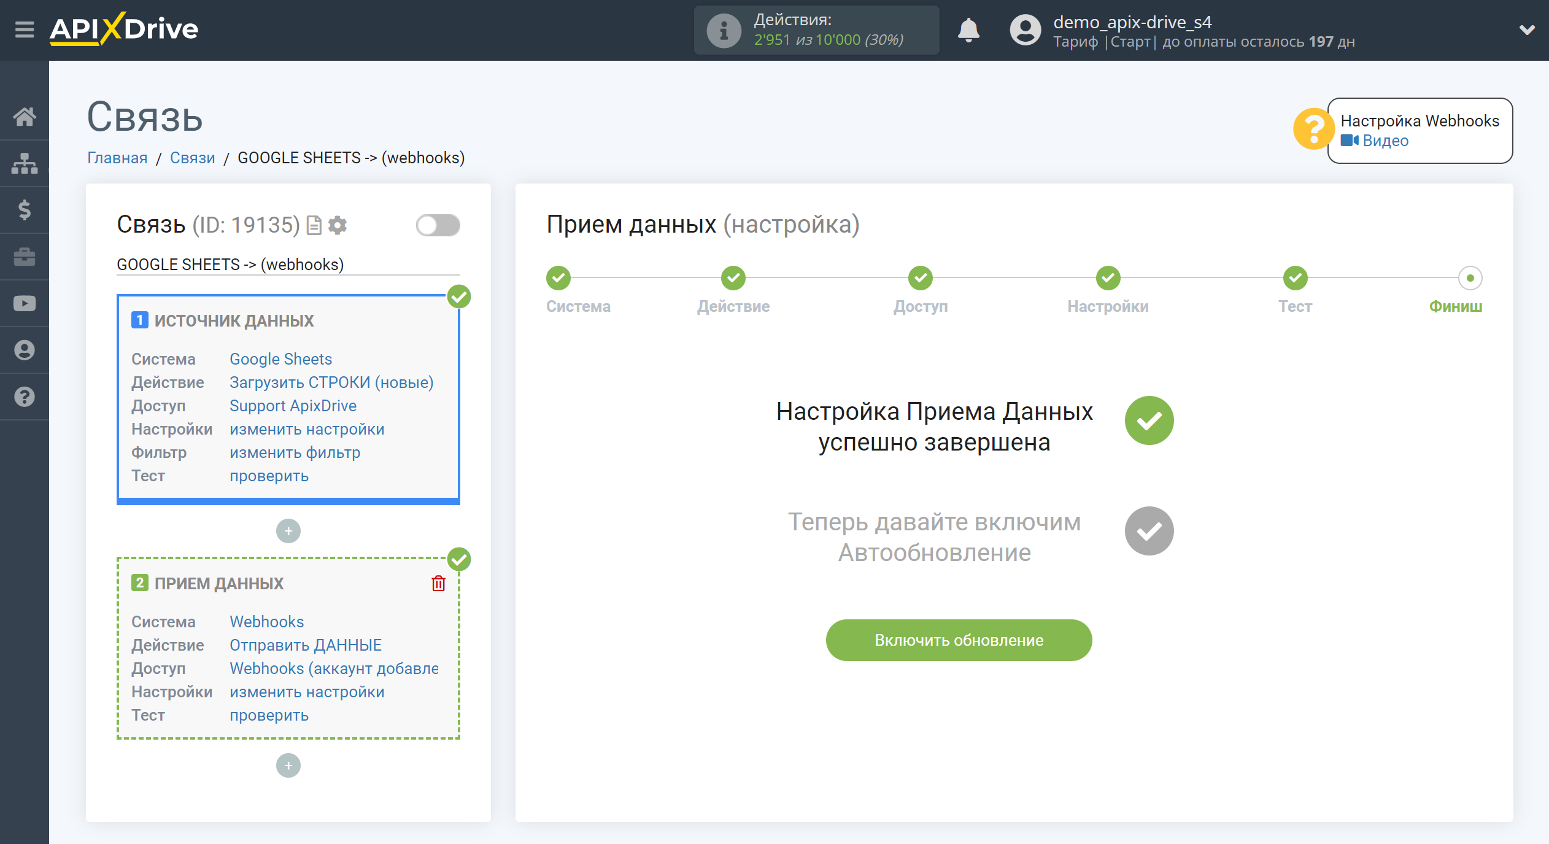Open connection settings gear icon
Image resolution: width=1549 pixels, height=844 pixels.
[338, 225]
